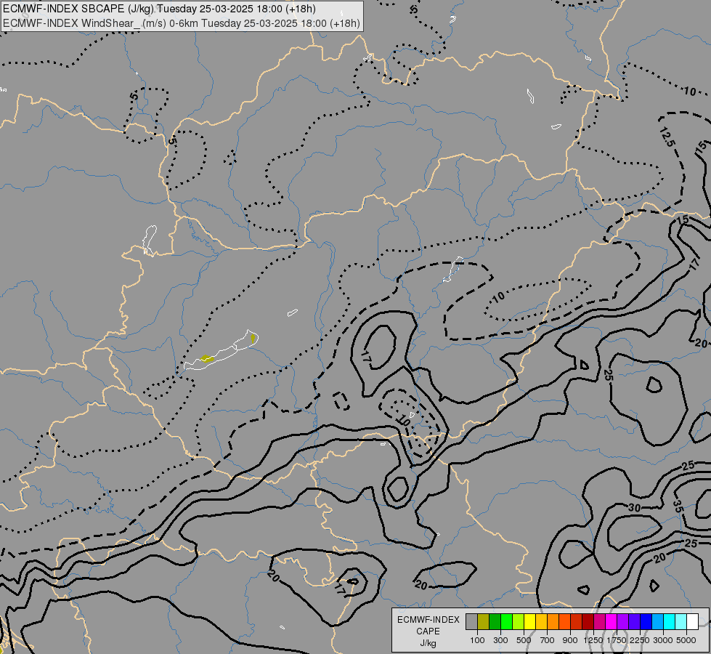Click the WindShear 0-6km title line
711x654 pixels.
(182, 23)
